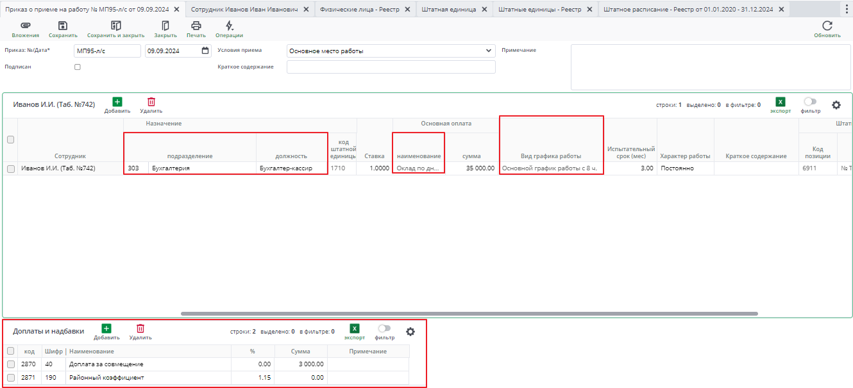
Task: Expand the Условия приема dropdown
Action: (x=489, y=51)
